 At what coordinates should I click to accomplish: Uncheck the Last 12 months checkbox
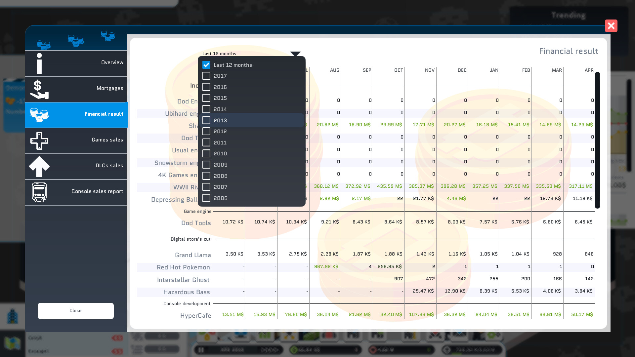tap(206, 65)
